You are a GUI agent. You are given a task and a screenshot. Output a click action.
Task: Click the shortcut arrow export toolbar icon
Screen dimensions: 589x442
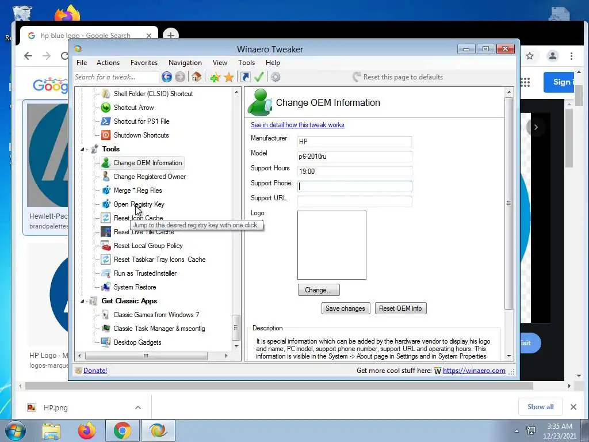pos(245,77)
